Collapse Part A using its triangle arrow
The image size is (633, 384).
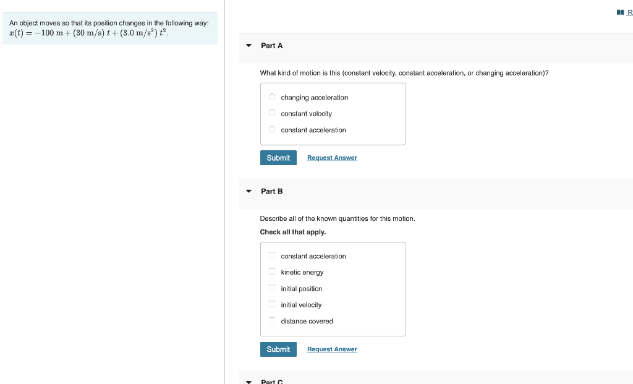[249, 46]
